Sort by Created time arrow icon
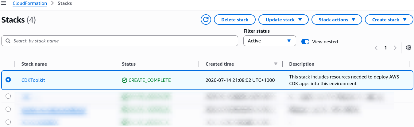The image size is (414, 127). [x=276, y=64]
